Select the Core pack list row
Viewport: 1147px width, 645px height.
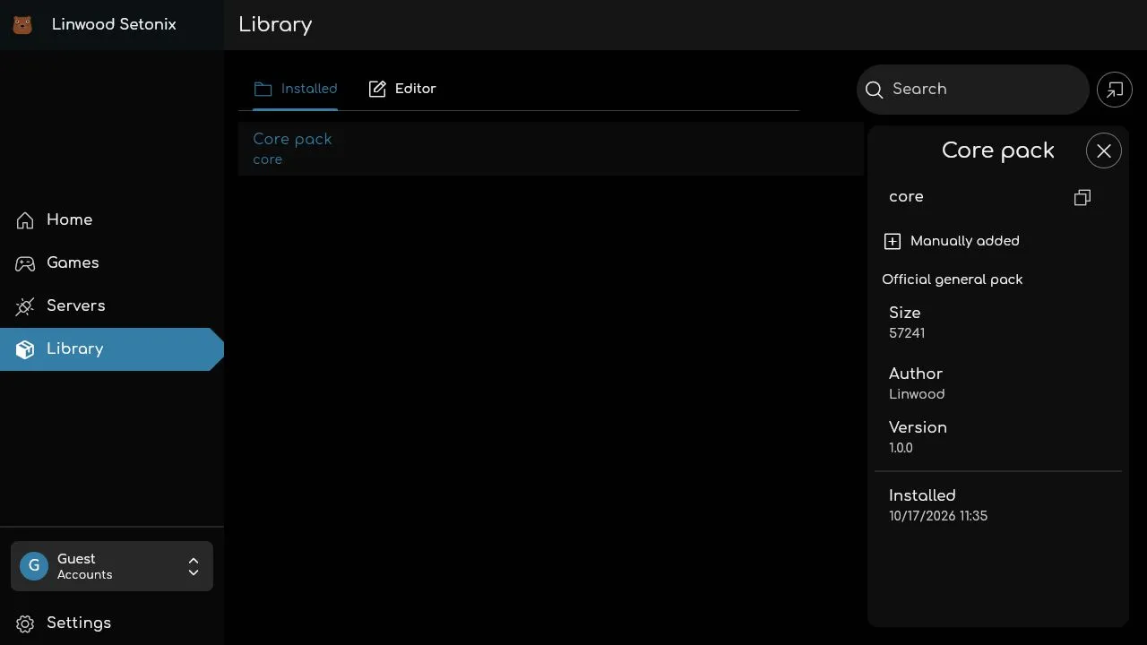(551, 149)
